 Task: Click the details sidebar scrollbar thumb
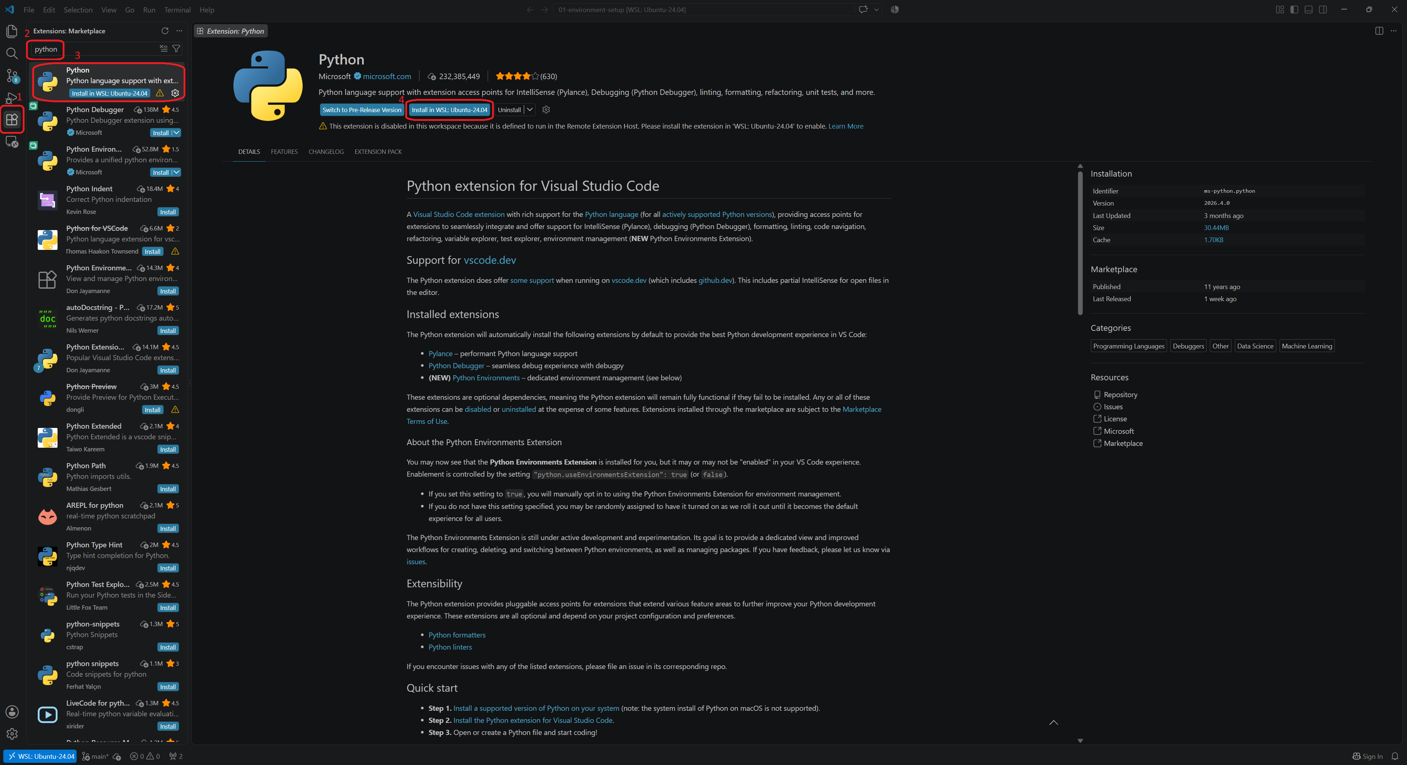pyautogui.click(x=1080, y=243)
